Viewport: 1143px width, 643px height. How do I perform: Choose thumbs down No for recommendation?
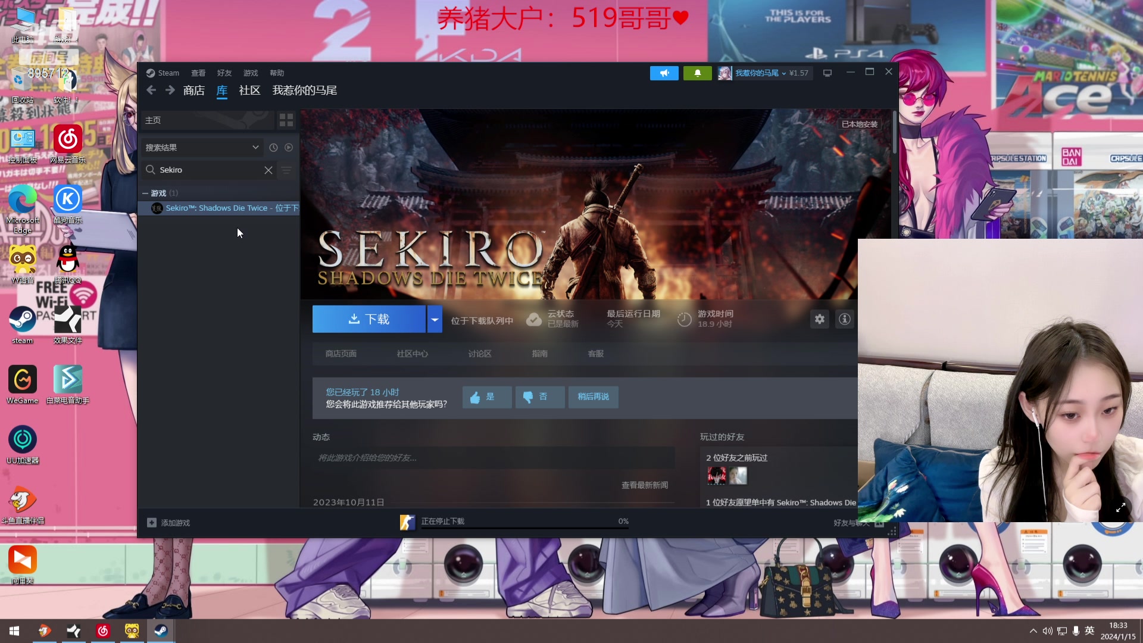tap(539, 397)
